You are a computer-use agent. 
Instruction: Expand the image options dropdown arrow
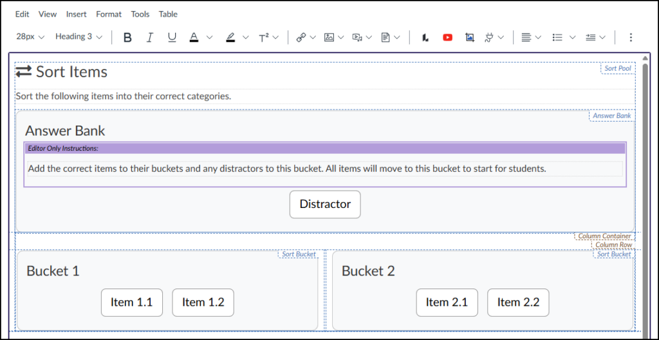tap(341, 37)
